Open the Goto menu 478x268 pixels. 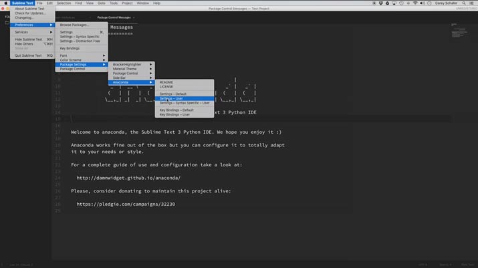tap(102, 3)
